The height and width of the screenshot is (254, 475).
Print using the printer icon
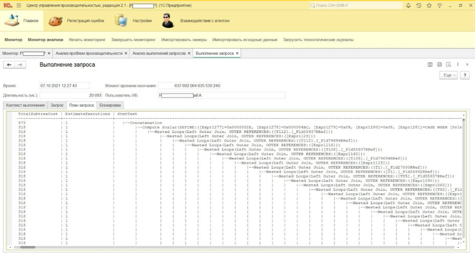coord(439,65)
